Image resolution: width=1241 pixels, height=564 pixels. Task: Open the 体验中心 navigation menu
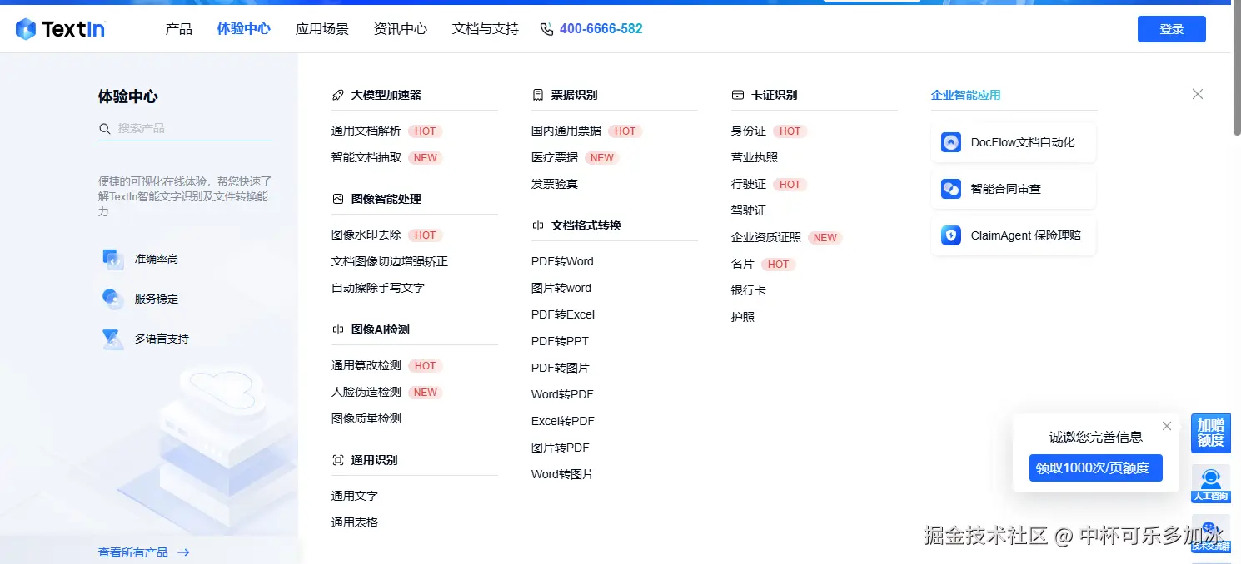tap(244, 29)
